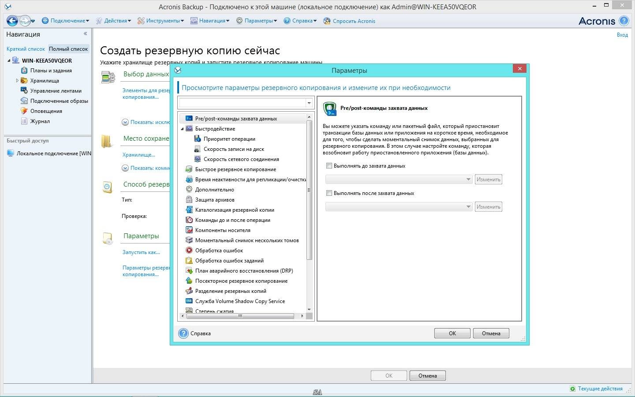Image resolution: width=635 pixels, height=397 pixels.
Task: Click the Справка help icon in dialog
Action: 183,333
